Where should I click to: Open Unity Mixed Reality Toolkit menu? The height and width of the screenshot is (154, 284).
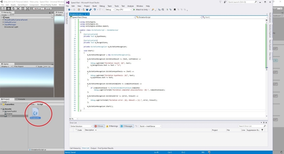tap(49, 5)
